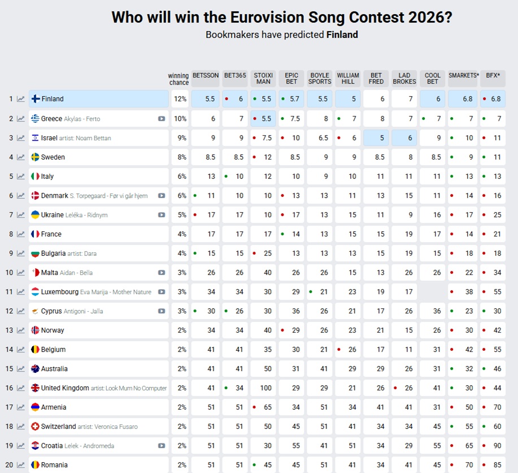Play the Greece song video
The height and width of the screenshot is (473, 518).
[x=162, y=119]
